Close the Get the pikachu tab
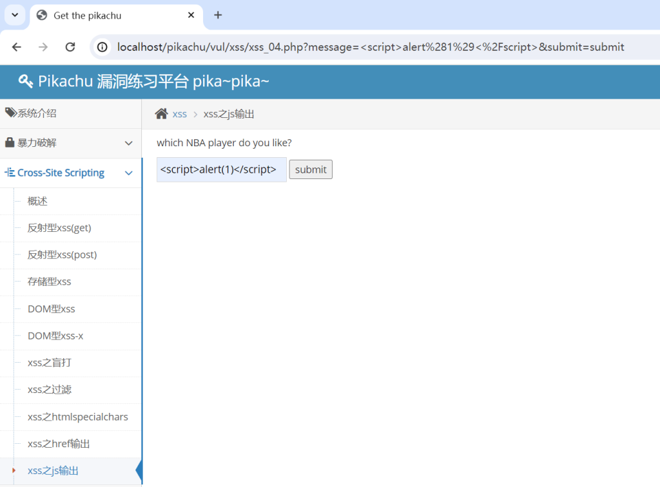660x487 pixels. point(191,15)
